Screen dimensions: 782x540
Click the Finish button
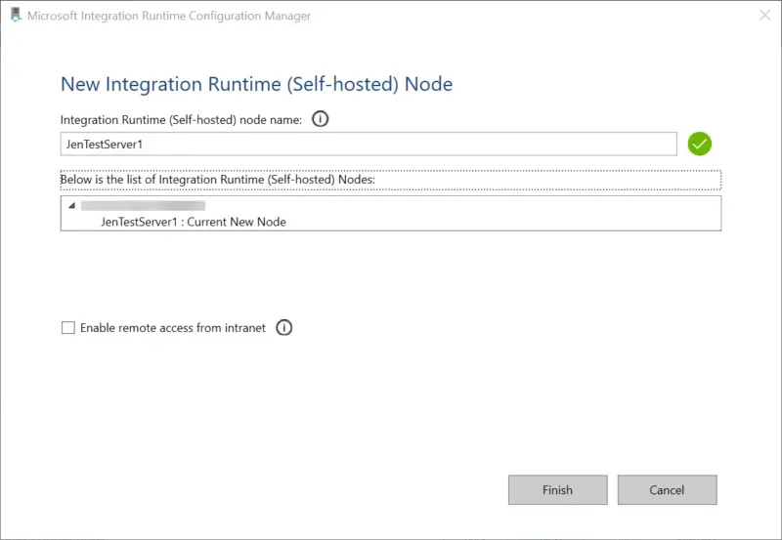pyautogui.click(x=557, y=490)
